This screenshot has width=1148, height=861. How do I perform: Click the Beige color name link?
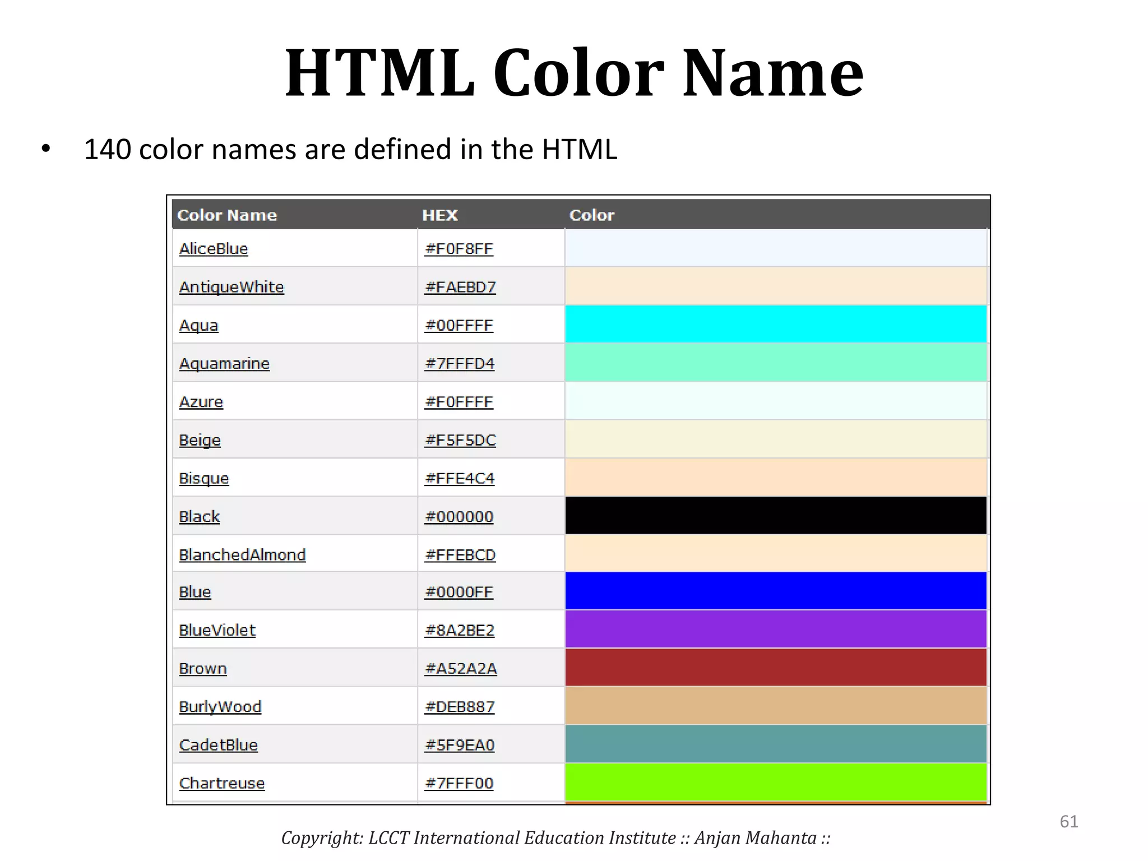200,441
